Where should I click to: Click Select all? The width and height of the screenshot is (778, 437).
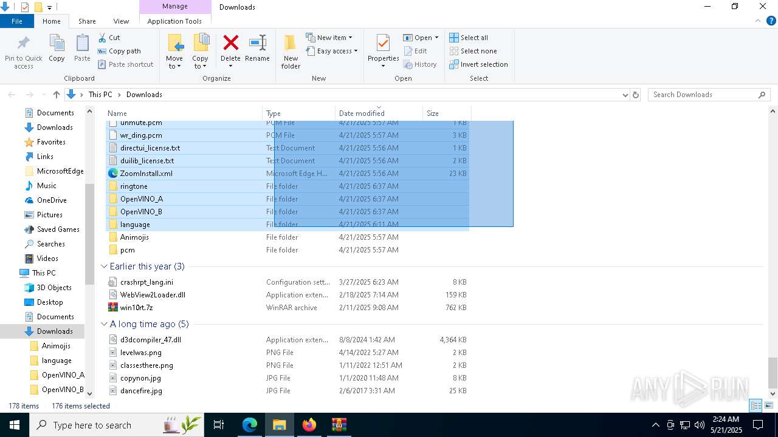pos(469,38)
